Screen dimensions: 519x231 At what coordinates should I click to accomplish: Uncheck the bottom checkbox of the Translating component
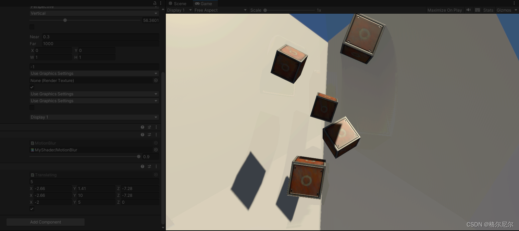tap(32, 209)
